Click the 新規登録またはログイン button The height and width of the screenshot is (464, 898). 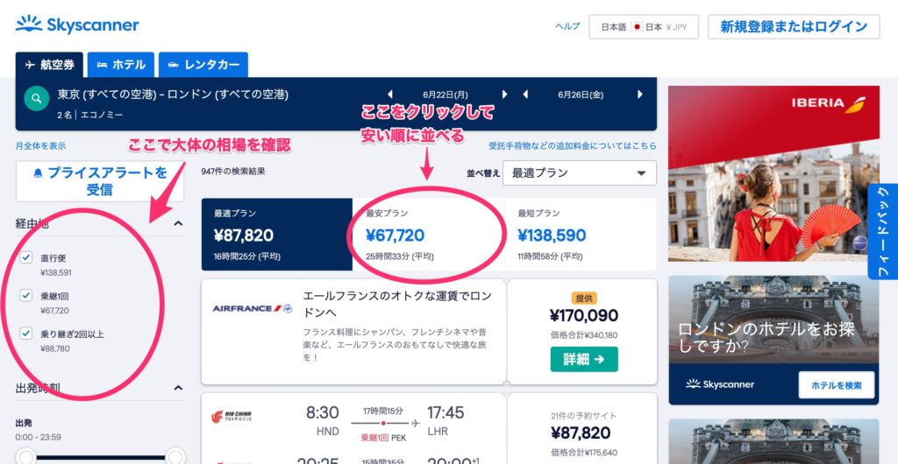pos(794,27)
